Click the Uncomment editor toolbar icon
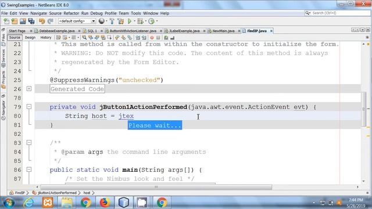 tap(173, 38)
